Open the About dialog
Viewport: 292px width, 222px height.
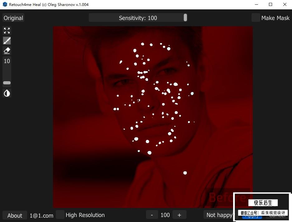(15, 215)
